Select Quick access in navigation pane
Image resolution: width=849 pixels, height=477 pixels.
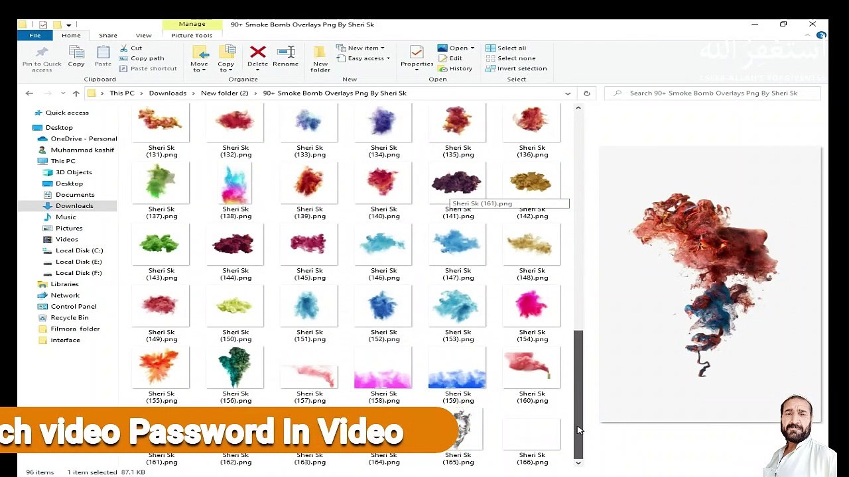click(67, 113)
